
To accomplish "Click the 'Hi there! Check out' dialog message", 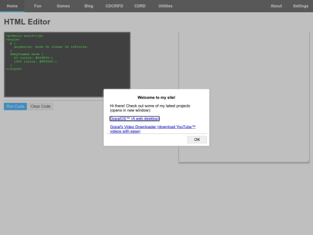I will (150, 108).
